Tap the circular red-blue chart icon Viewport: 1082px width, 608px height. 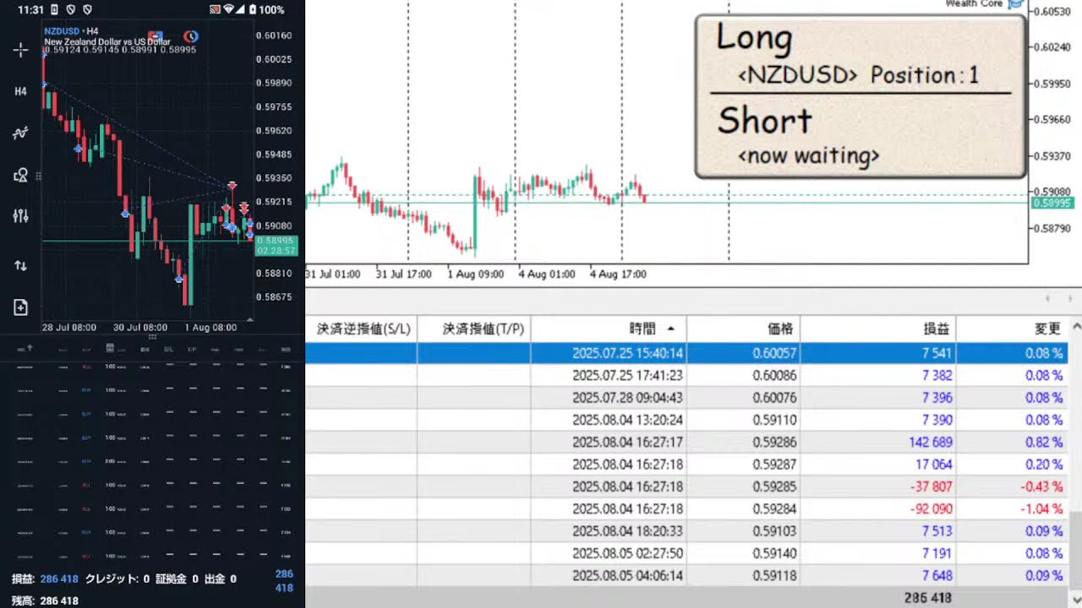(192, 36)
